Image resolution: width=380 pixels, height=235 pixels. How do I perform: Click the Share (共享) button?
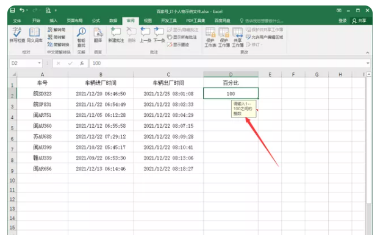[x=359, y=21]
